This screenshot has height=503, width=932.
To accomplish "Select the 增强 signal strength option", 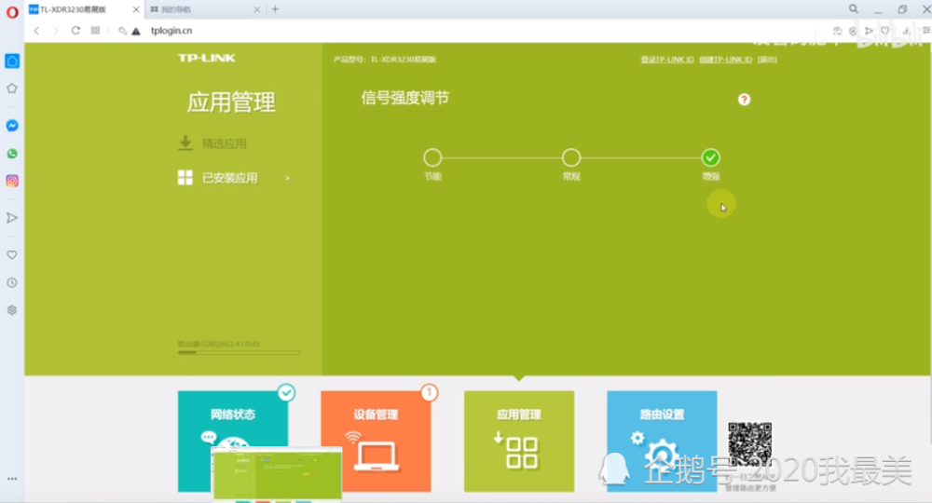I will tap(710, 157).
